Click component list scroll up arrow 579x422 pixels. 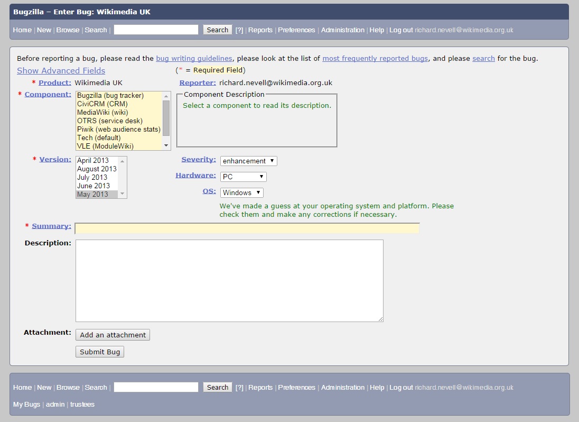coord(166,96)
